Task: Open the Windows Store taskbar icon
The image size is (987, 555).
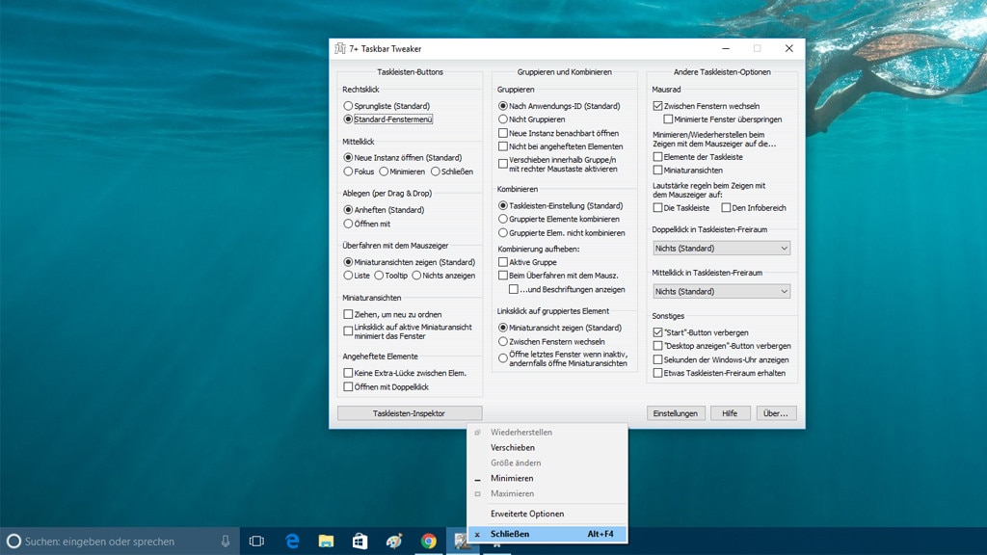Action: [360, 542]
